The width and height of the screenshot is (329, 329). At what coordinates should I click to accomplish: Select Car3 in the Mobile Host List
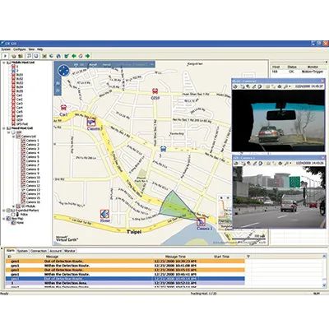coord(19,104)
